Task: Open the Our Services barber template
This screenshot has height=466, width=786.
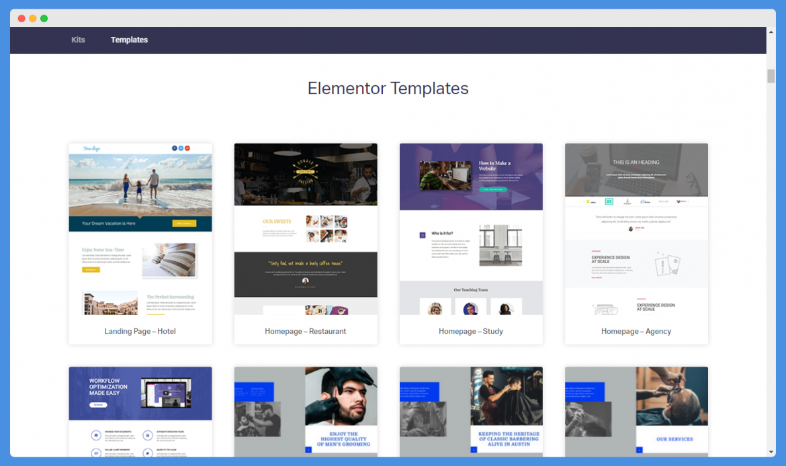Action: pos(637,412)
